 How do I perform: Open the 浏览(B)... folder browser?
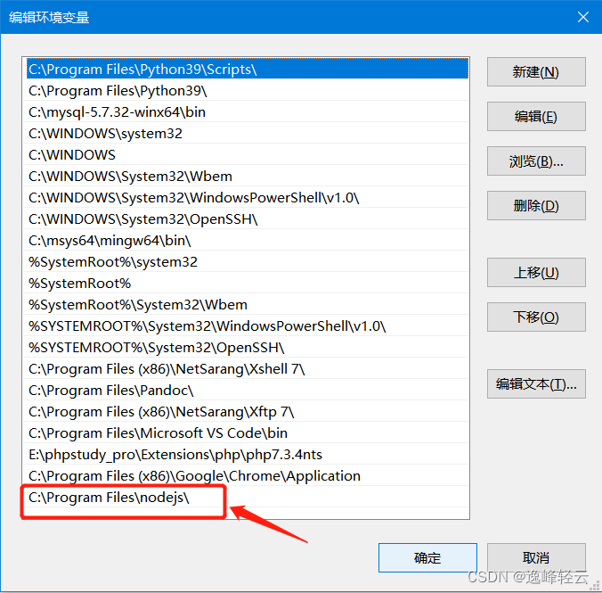[x=536, y=161]
